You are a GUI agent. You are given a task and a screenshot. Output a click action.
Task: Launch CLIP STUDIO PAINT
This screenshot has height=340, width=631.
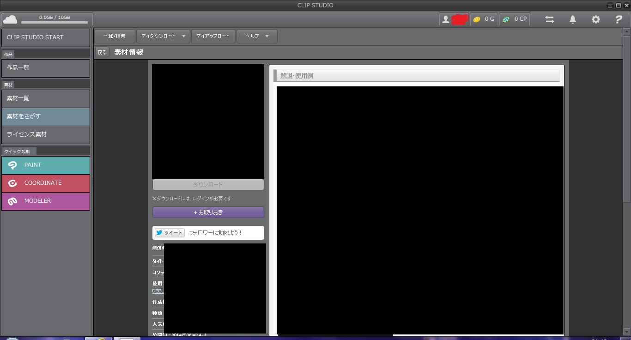tap(46, 165)
